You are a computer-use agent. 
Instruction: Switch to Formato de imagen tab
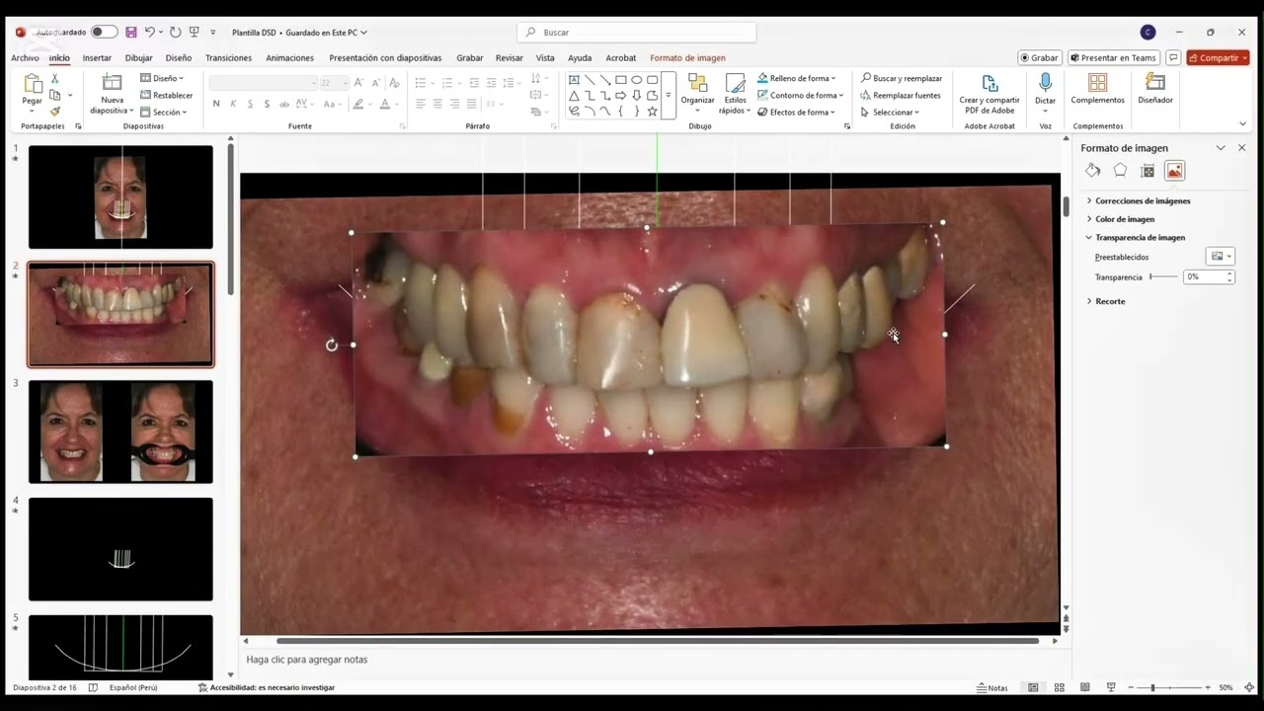[687, 57]
